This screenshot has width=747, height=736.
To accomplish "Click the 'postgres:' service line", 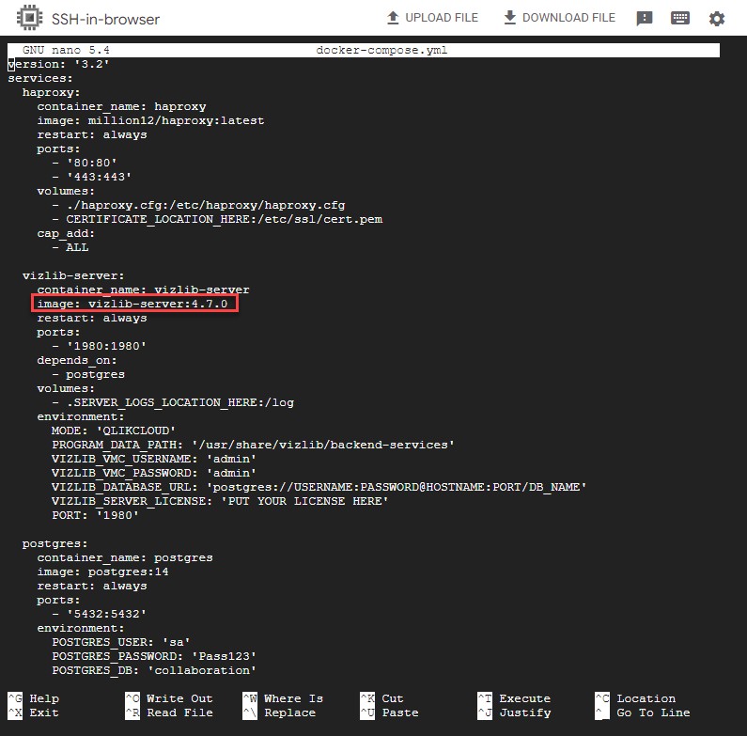I will [x=54, y=543].
